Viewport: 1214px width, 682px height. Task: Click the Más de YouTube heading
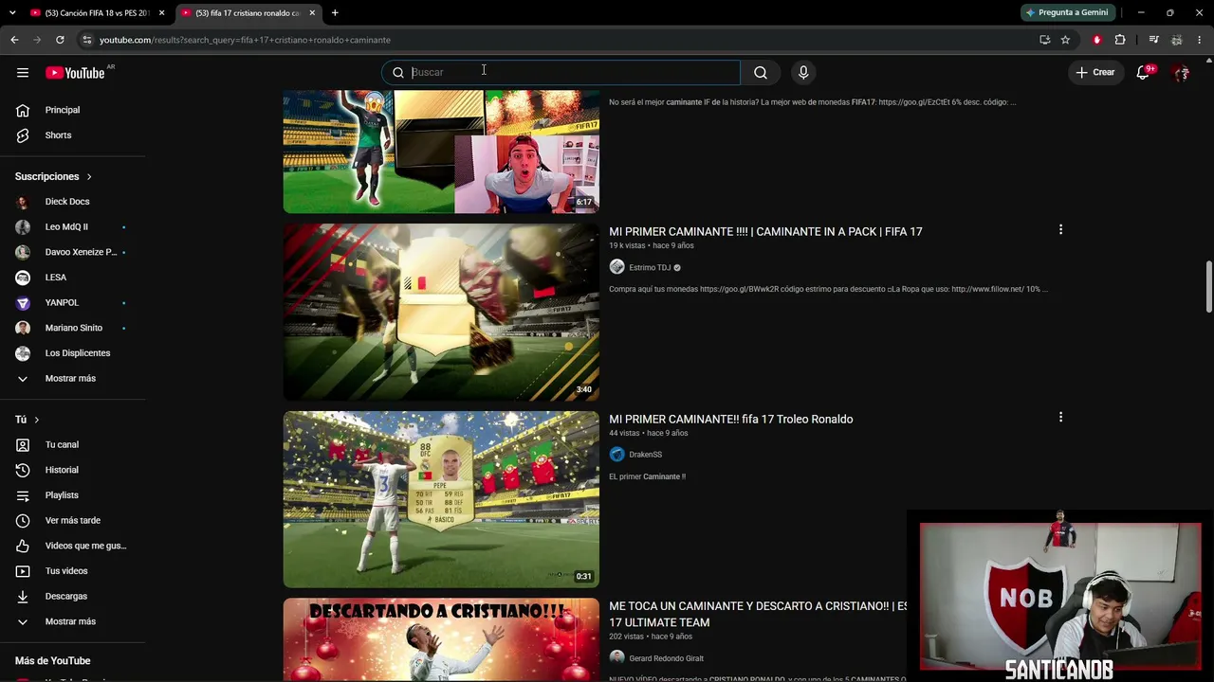pos(53,661)
